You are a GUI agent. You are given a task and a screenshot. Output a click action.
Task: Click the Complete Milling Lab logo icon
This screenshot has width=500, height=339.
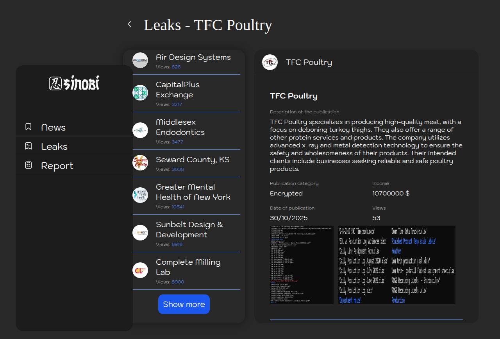140,270
